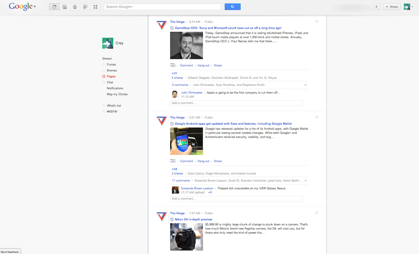
Task: Select the Chat circle stream
Action: 110,82
